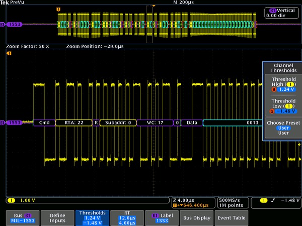
Task: Click the B1 1553 marker in overview strip
Action: click(14, 24)
